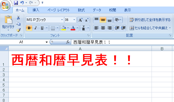Click the insert function fx button

coord(68,42)
